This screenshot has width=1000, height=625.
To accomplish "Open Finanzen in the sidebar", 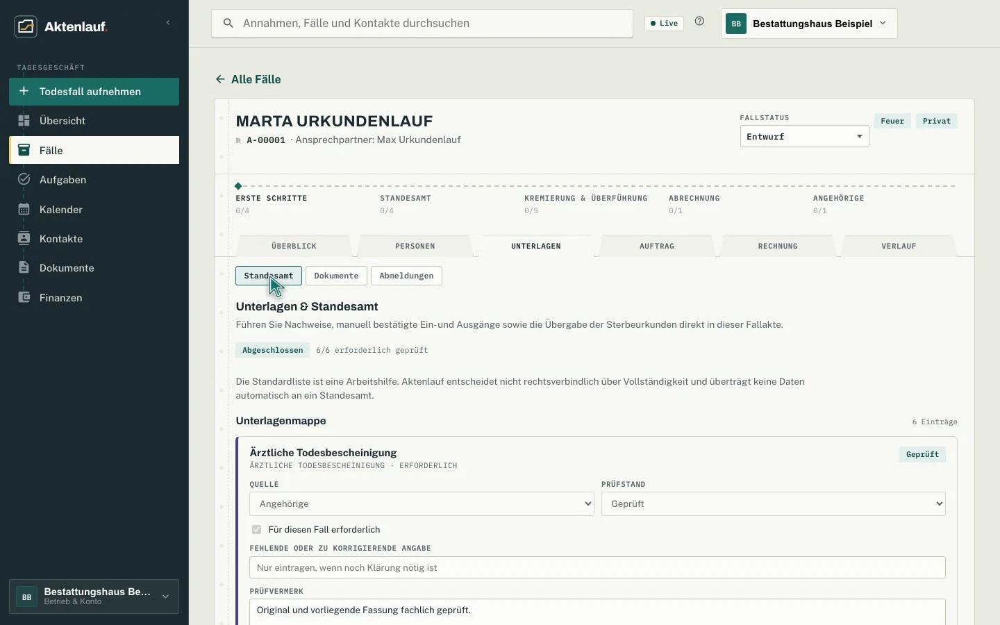I will [x=94, y=297].
